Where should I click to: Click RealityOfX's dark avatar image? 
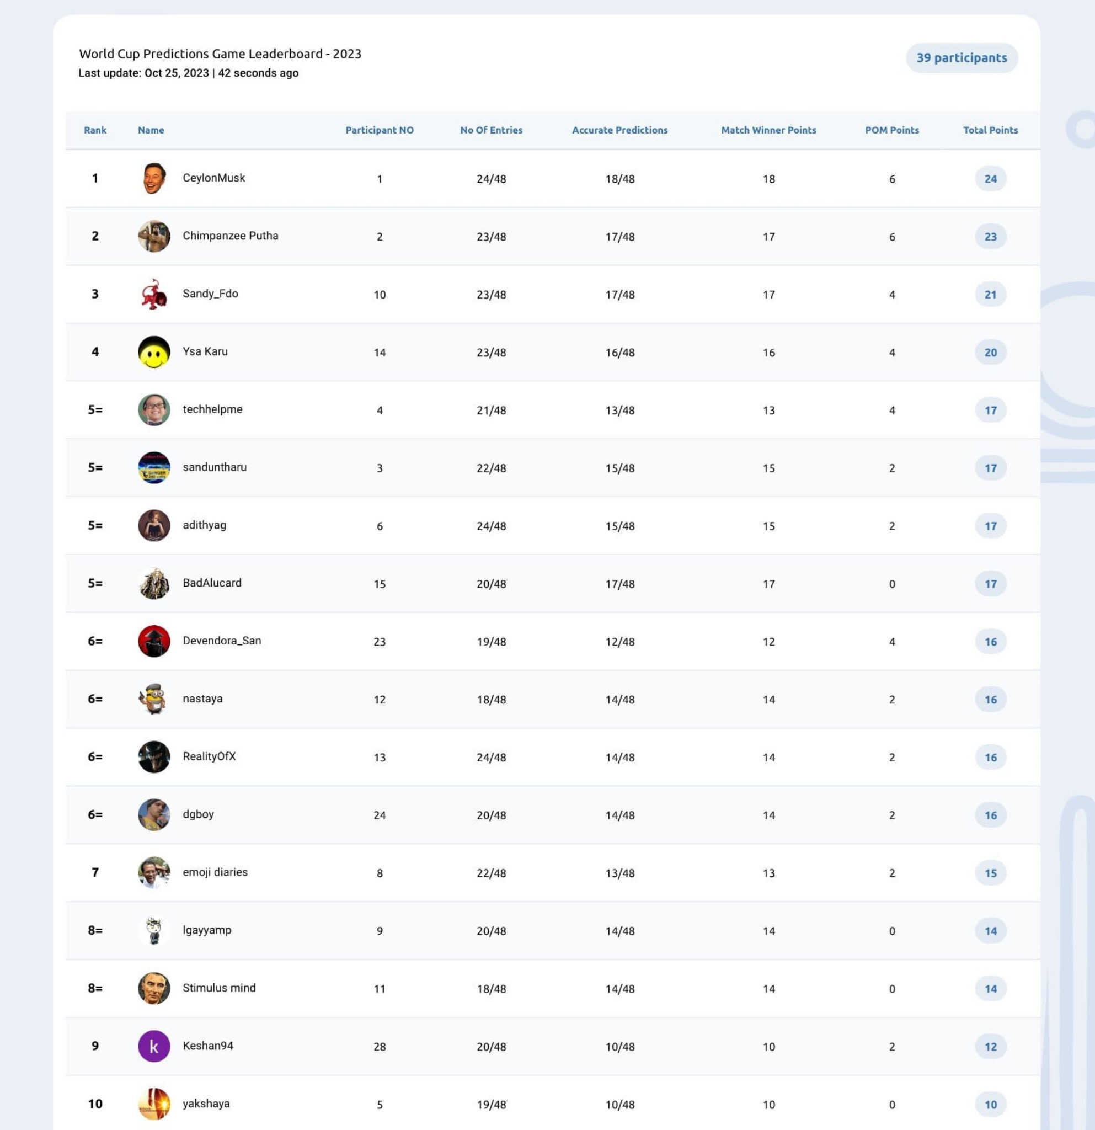pyautogui.click(x=154, y=756)
